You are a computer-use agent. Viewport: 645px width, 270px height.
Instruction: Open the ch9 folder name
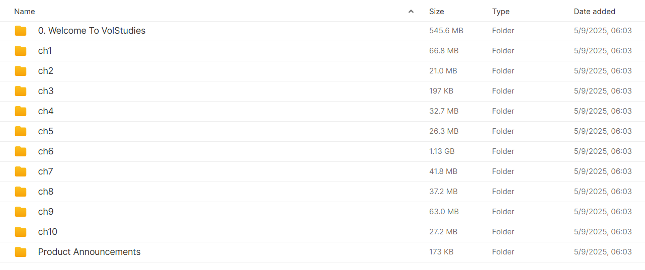point(46,212)
